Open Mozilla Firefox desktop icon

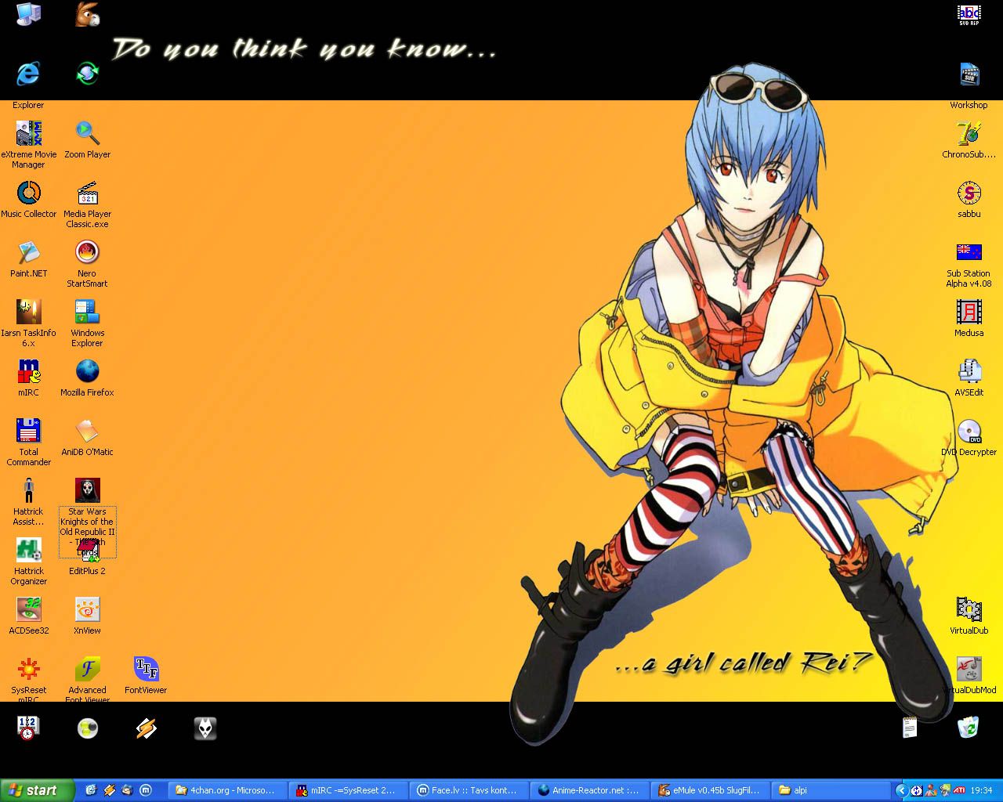click(x=87, y=371)
